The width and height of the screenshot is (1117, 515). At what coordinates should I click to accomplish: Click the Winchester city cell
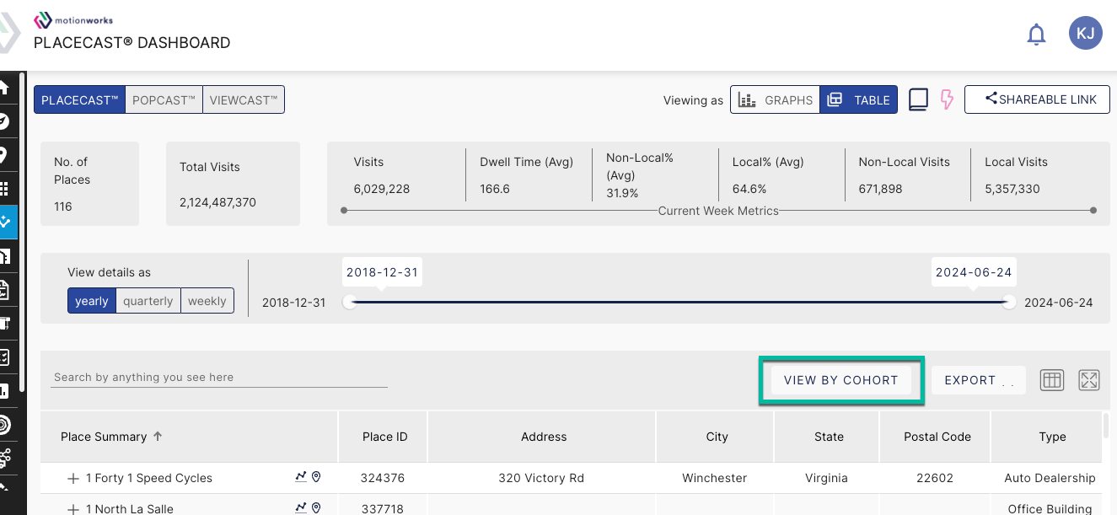click(715, 478)
